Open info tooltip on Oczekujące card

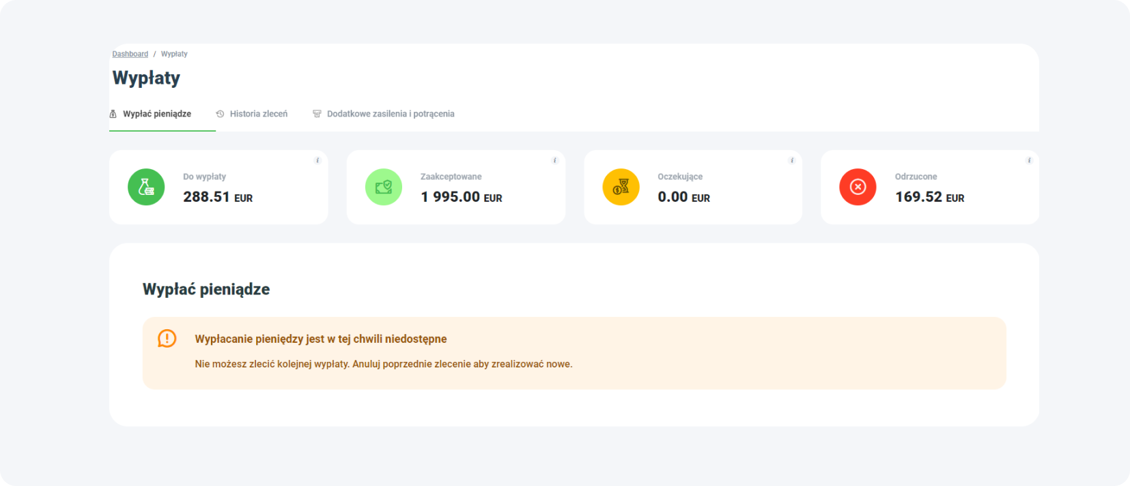click(792, 161)
